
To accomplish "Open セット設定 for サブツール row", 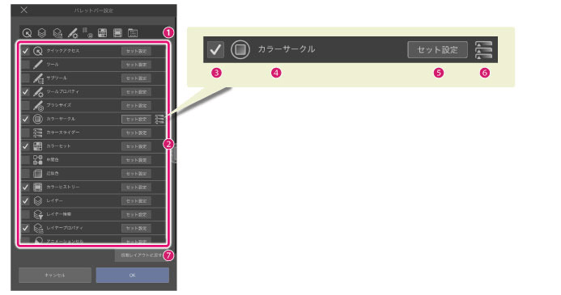I will [x=136, y=78].
